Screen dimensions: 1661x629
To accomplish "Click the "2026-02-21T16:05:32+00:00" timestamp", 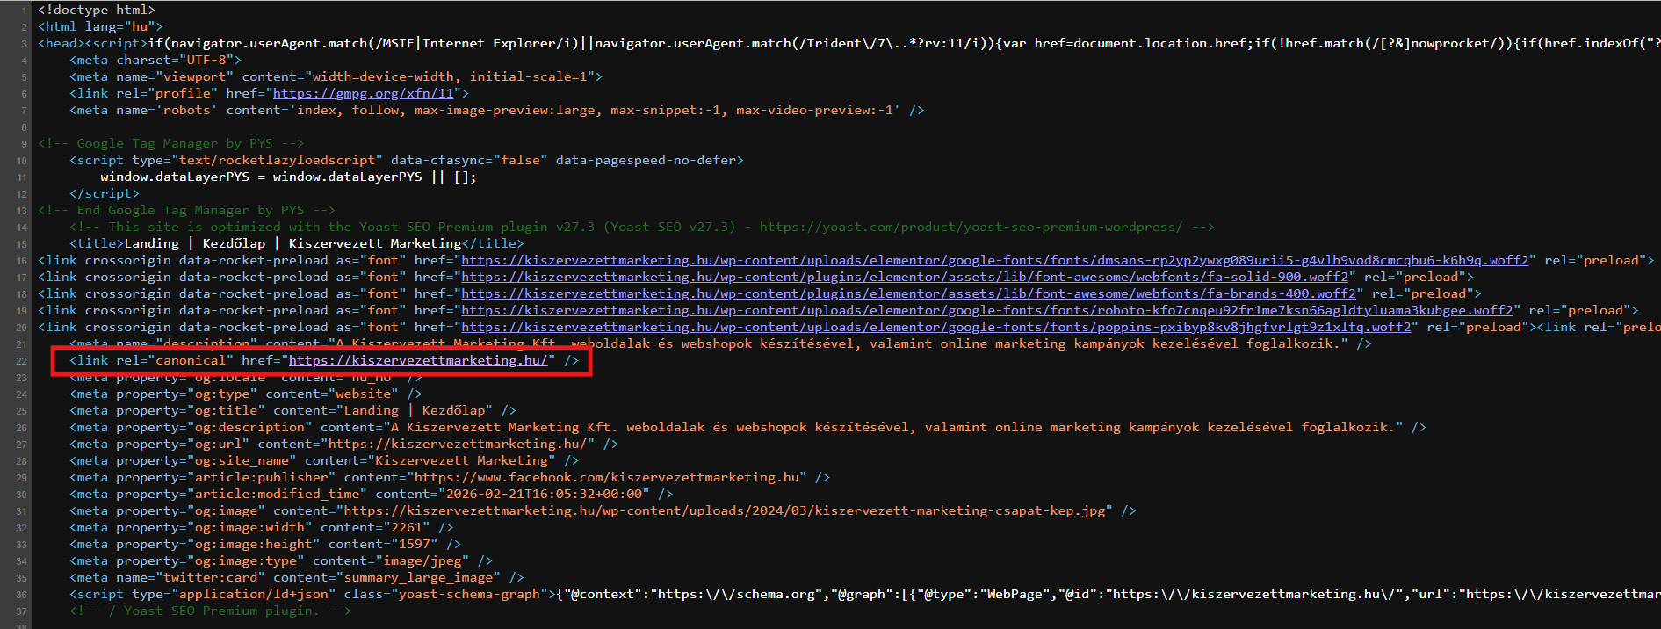I will pos(544,494).
